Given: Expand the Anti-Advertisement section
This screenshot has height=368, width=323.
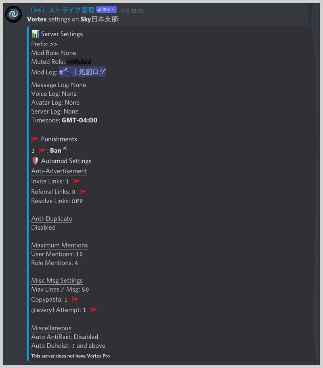Looking at the screenshot, I should pos(59,171).
